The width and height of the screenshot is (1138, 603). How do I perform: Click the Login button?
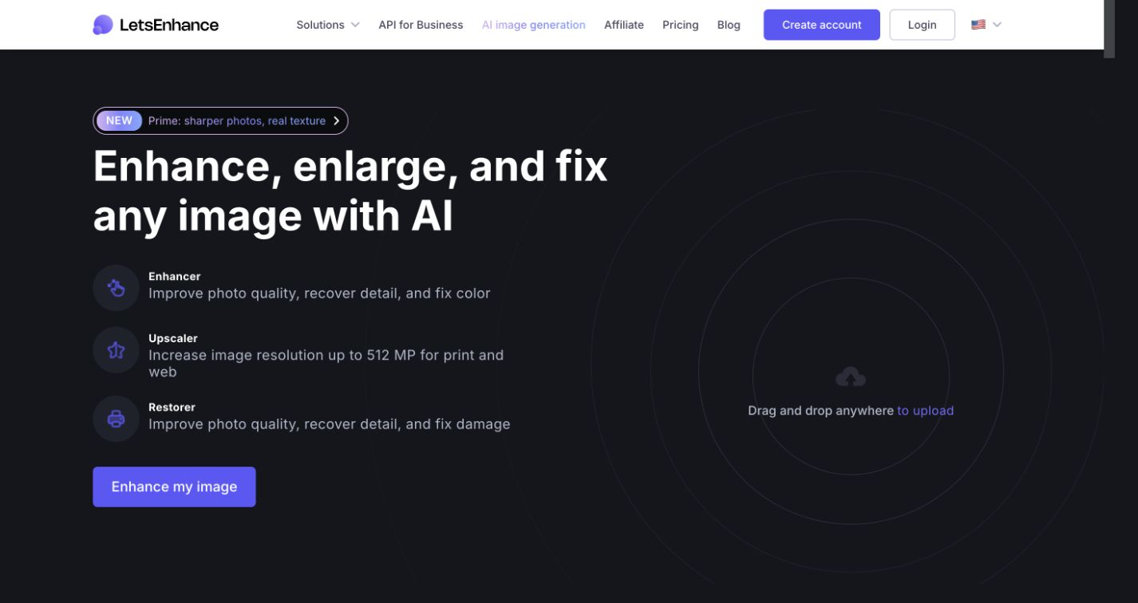(x=923, y=25)
